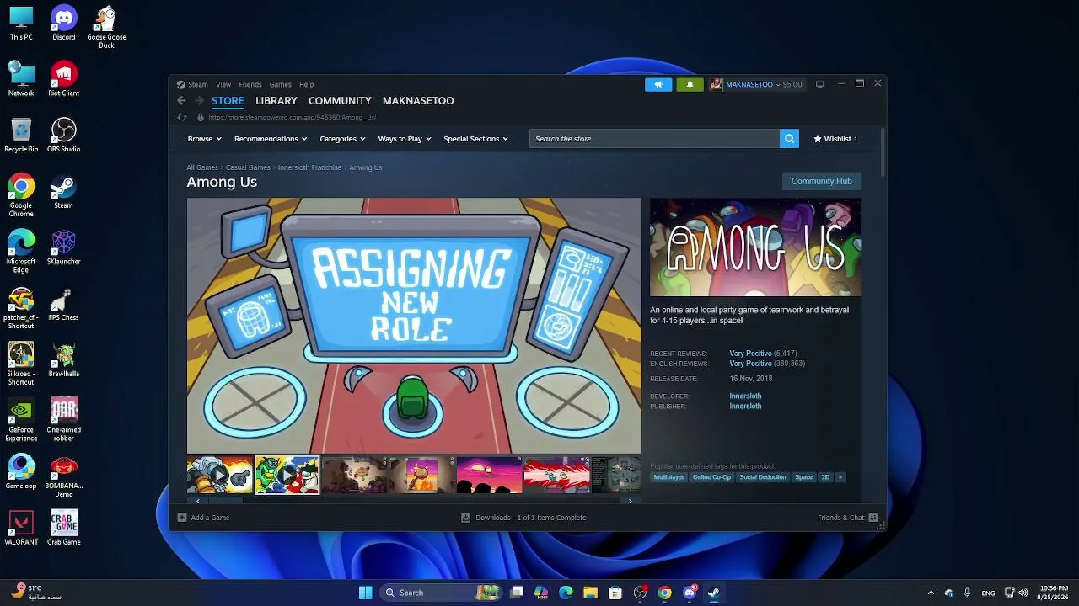Open Steam announcements megaphone button
1079x606 pixels.
[658, 84]
